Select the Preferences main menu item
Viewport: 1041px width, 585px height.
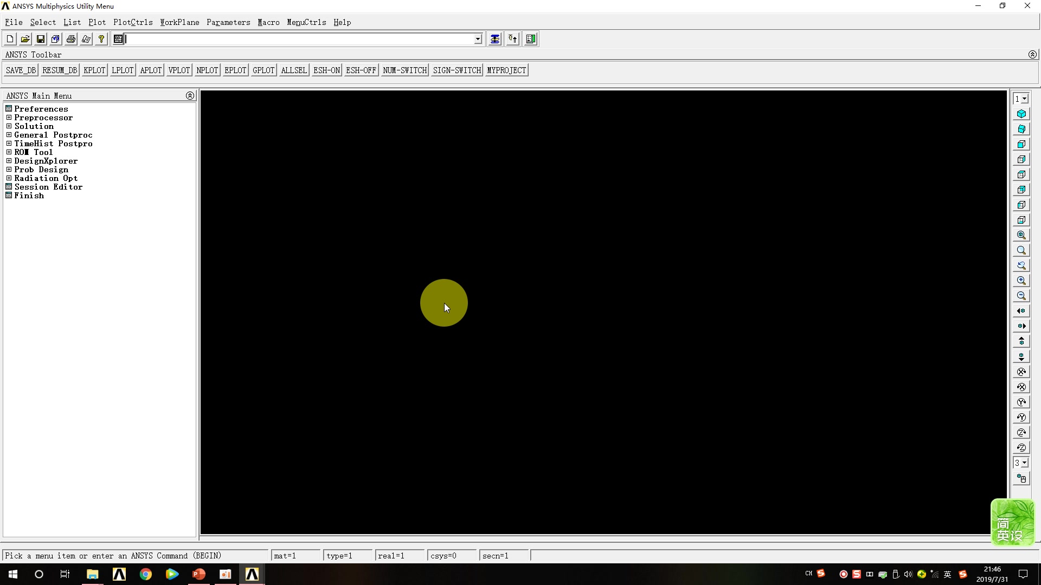[41, 108]
